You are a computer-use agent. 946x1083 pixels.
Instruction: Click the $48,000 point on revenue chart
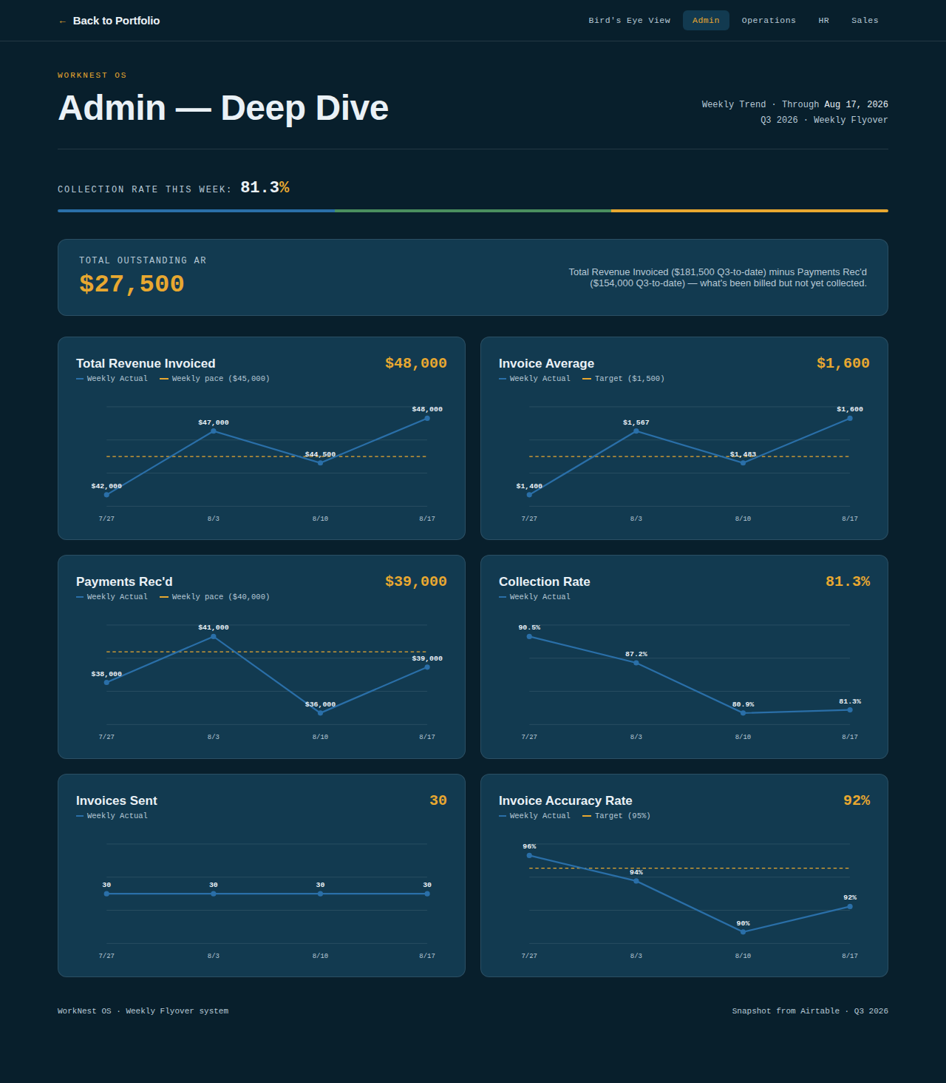coord(427,418)
